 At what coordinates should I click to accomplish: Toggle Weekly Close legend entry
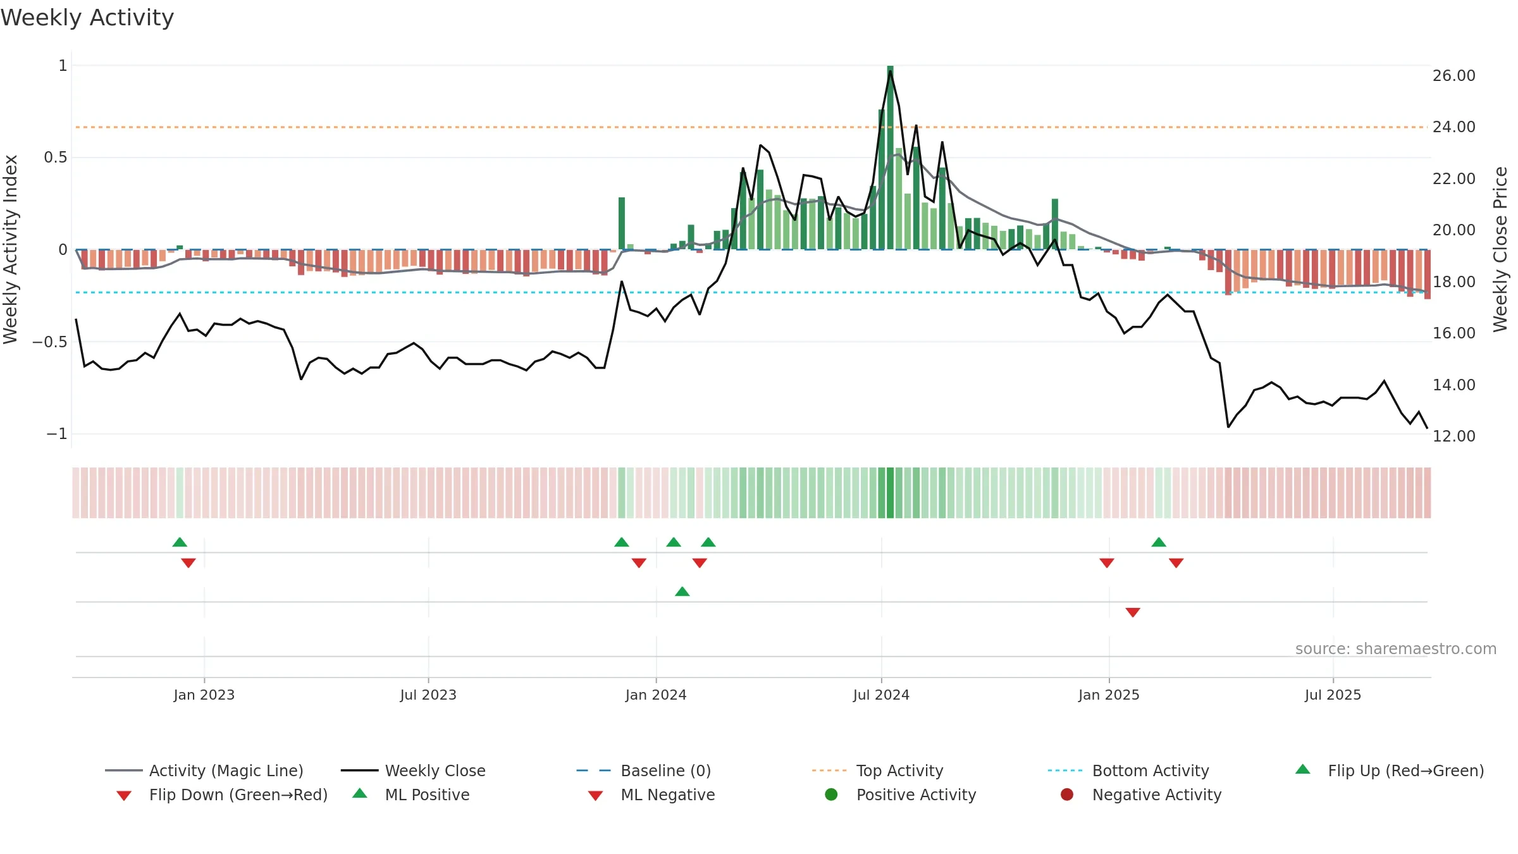413,770
